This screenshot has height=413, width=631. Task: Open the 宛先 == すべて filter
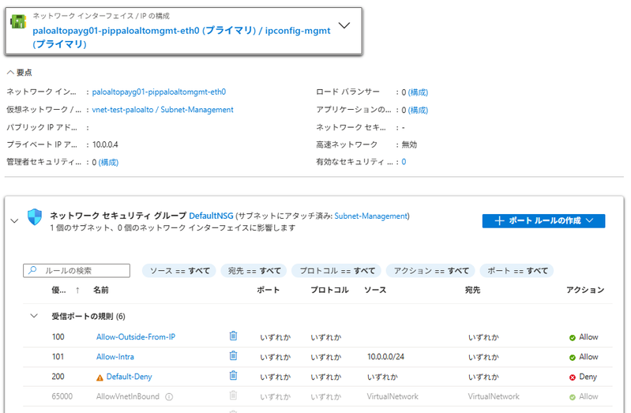254,271
